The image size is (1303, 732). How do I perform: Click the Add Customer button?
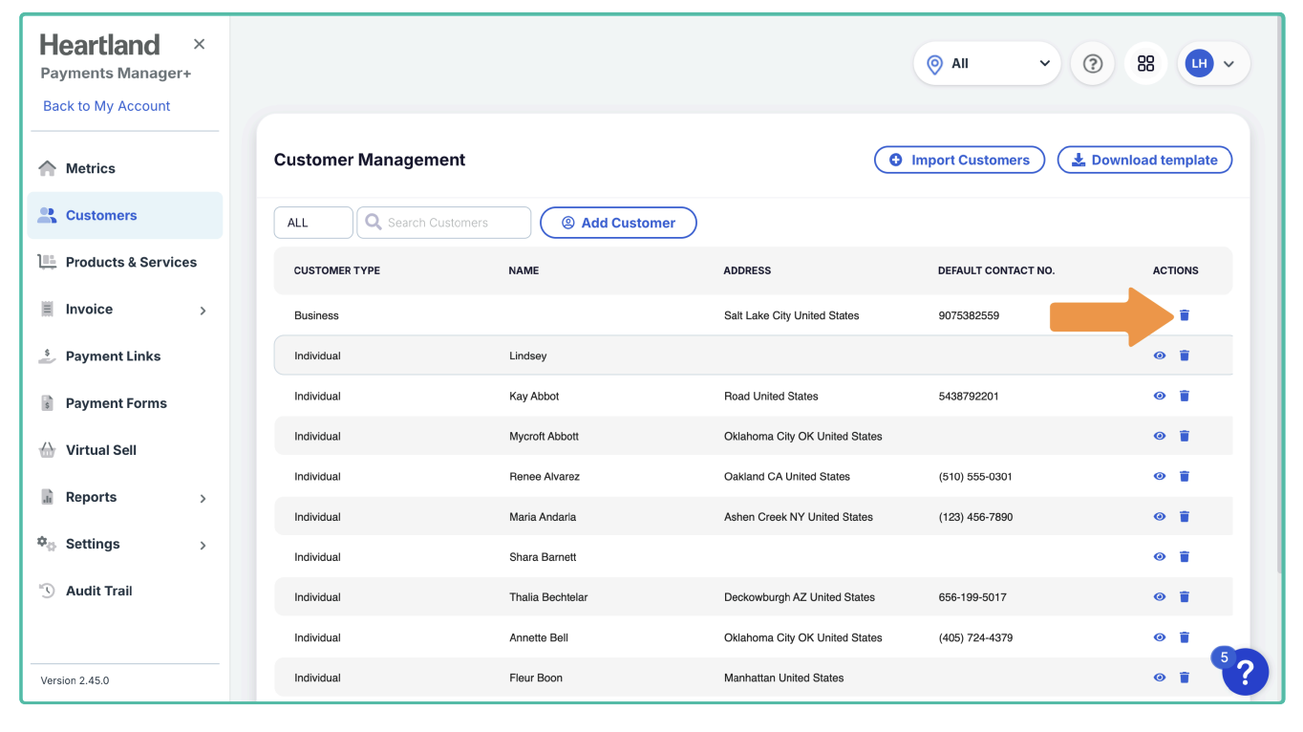[x=618, y=223]
